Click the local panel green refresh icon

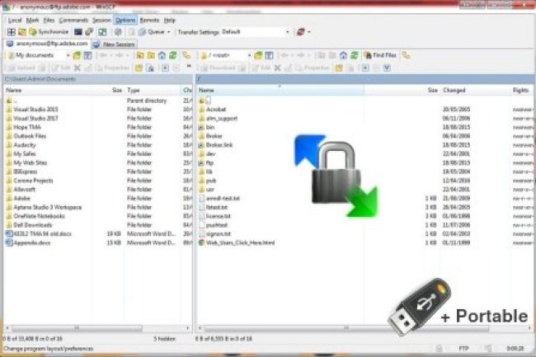point(173,55)
